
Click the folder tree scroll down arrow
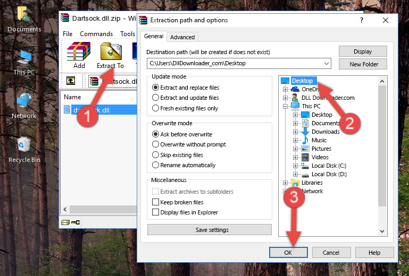click(382, 231)
